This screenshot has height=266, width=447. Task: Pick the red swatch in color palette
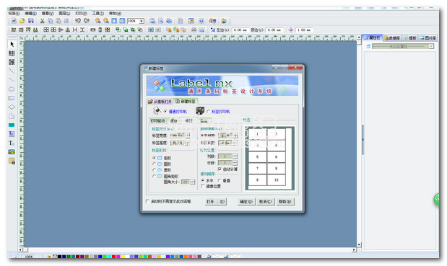113,257
